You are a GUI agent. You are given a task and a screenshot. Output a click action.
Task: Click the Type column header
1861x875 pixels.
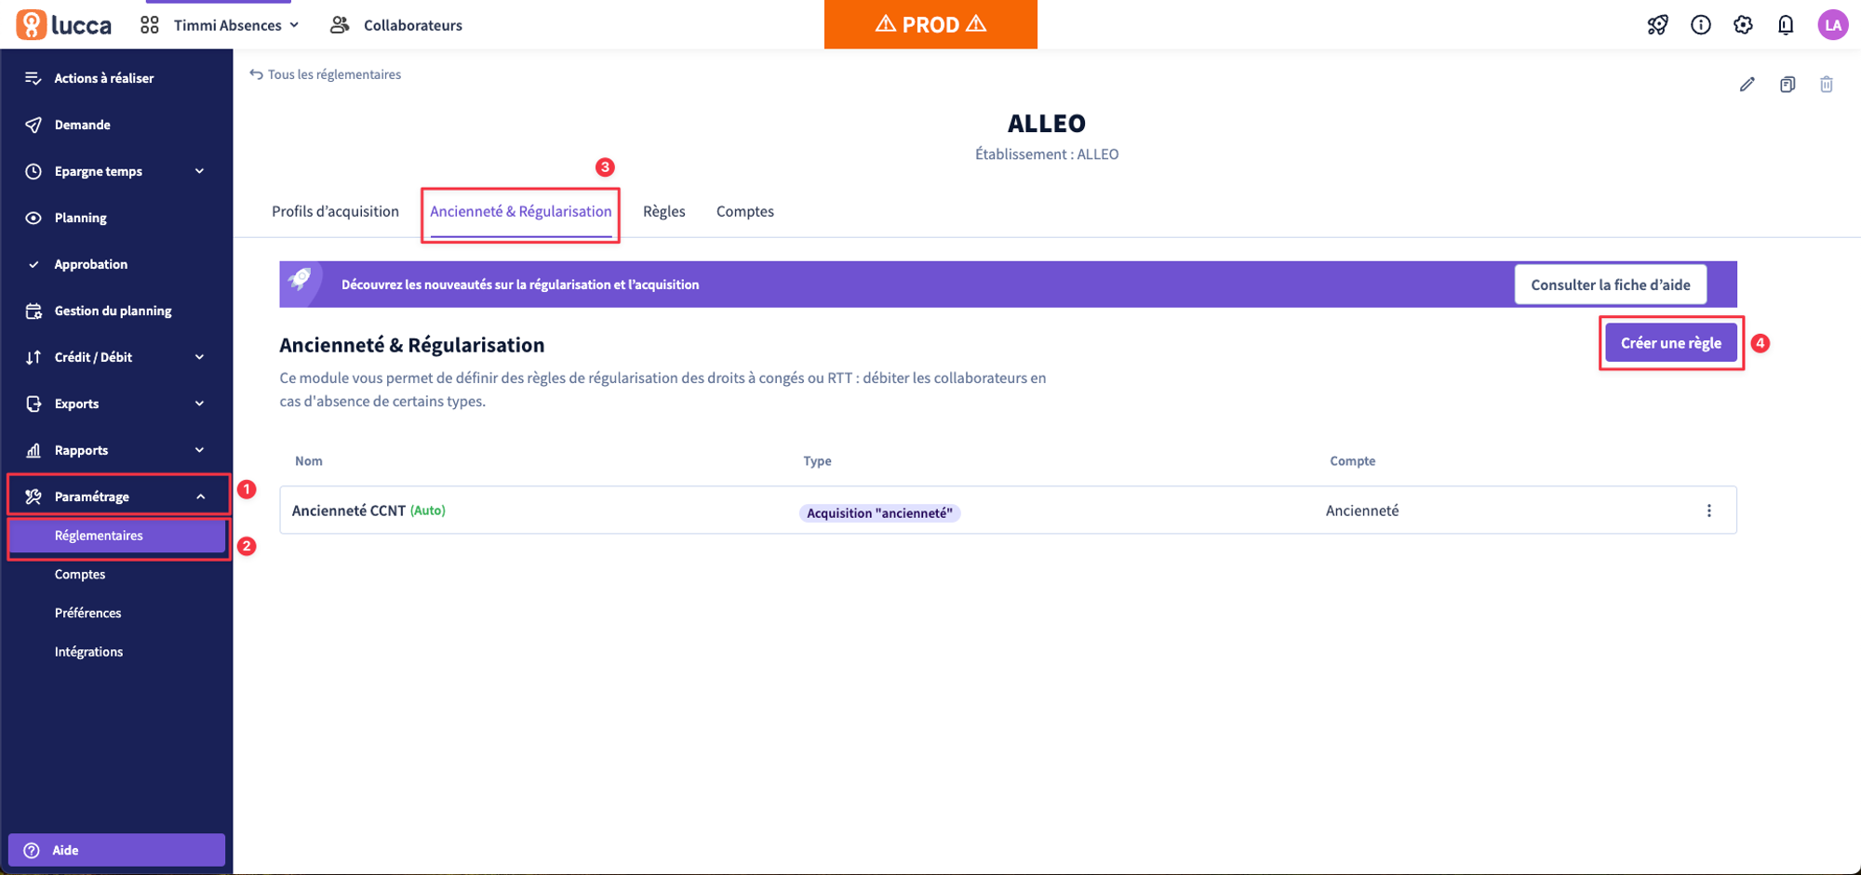point(818,461)
